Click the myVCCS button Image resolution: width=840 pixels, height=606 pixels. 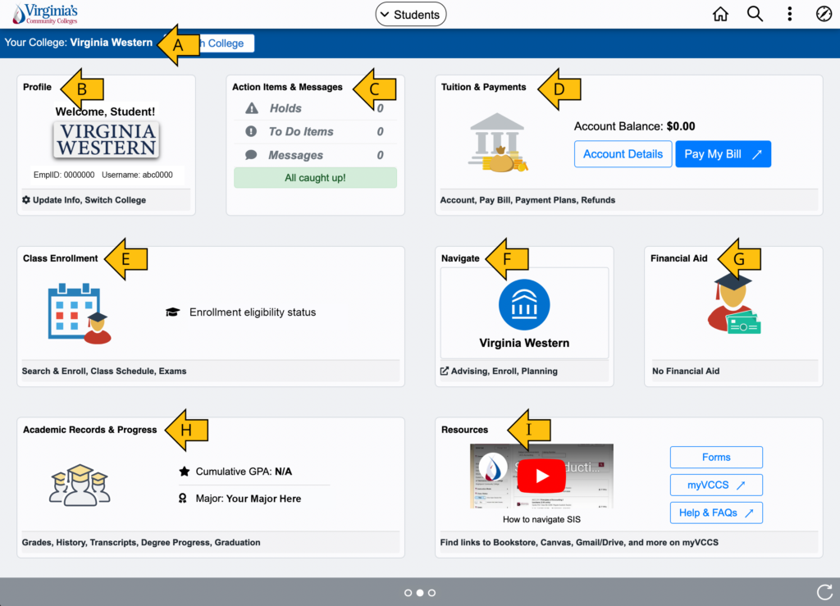click(716, 485)
